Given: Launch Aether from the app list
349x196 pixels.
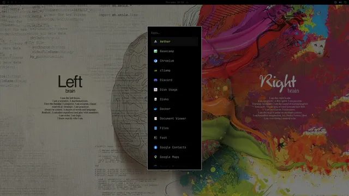Looking at the screenshot, I should tap(174, 41).
